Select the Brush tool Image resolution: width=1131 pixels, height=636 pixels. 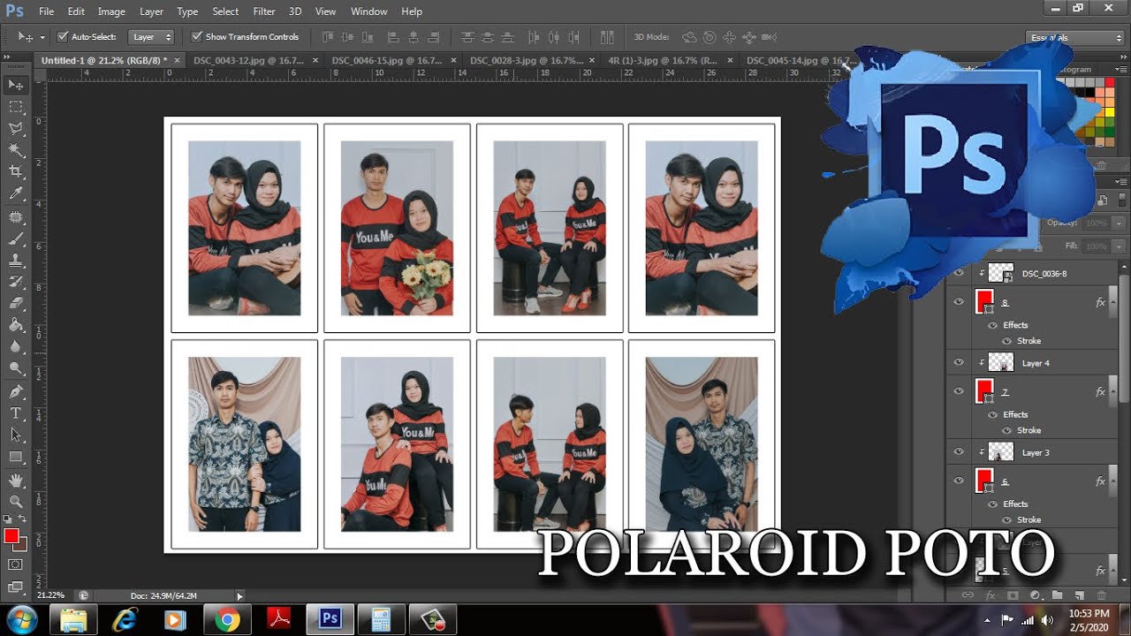click(16, 238)
